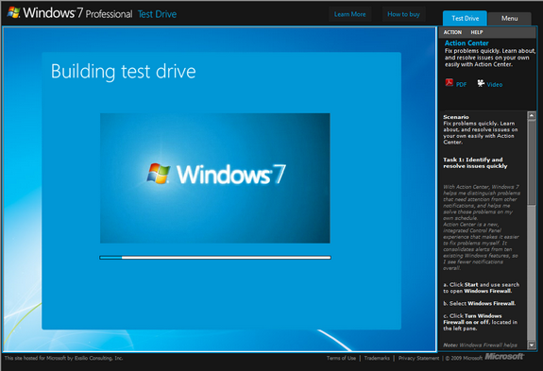Open Privacy Statement footer link

tap(418, 358)
